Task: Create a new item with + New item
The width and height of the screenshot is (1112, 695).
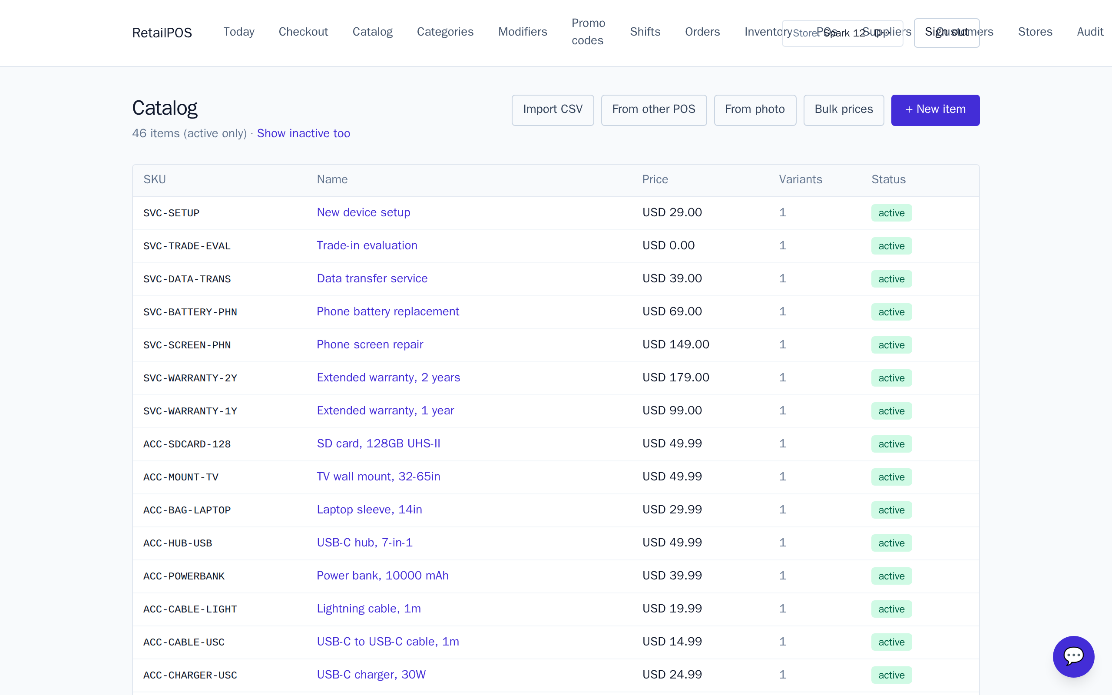Action: 935,110
